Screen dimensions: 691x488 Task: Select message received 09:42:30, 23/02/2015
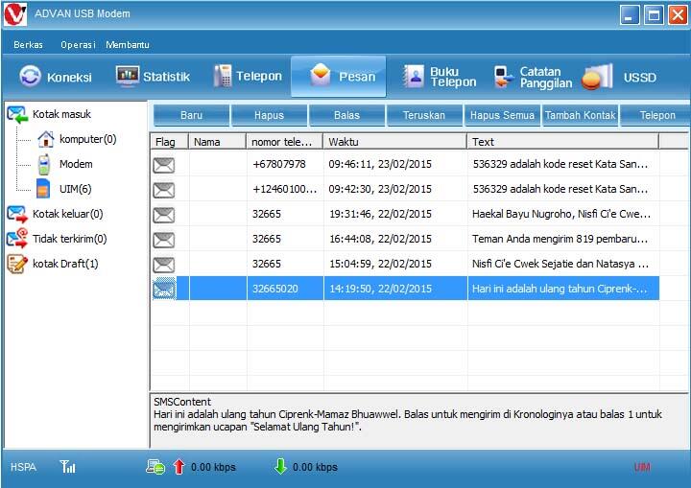(x=405, y=189)
